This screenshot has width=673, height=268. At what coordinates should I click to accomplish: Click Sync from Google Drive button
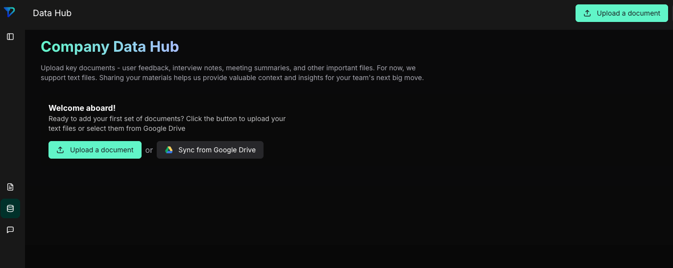[x=210, y=150]
